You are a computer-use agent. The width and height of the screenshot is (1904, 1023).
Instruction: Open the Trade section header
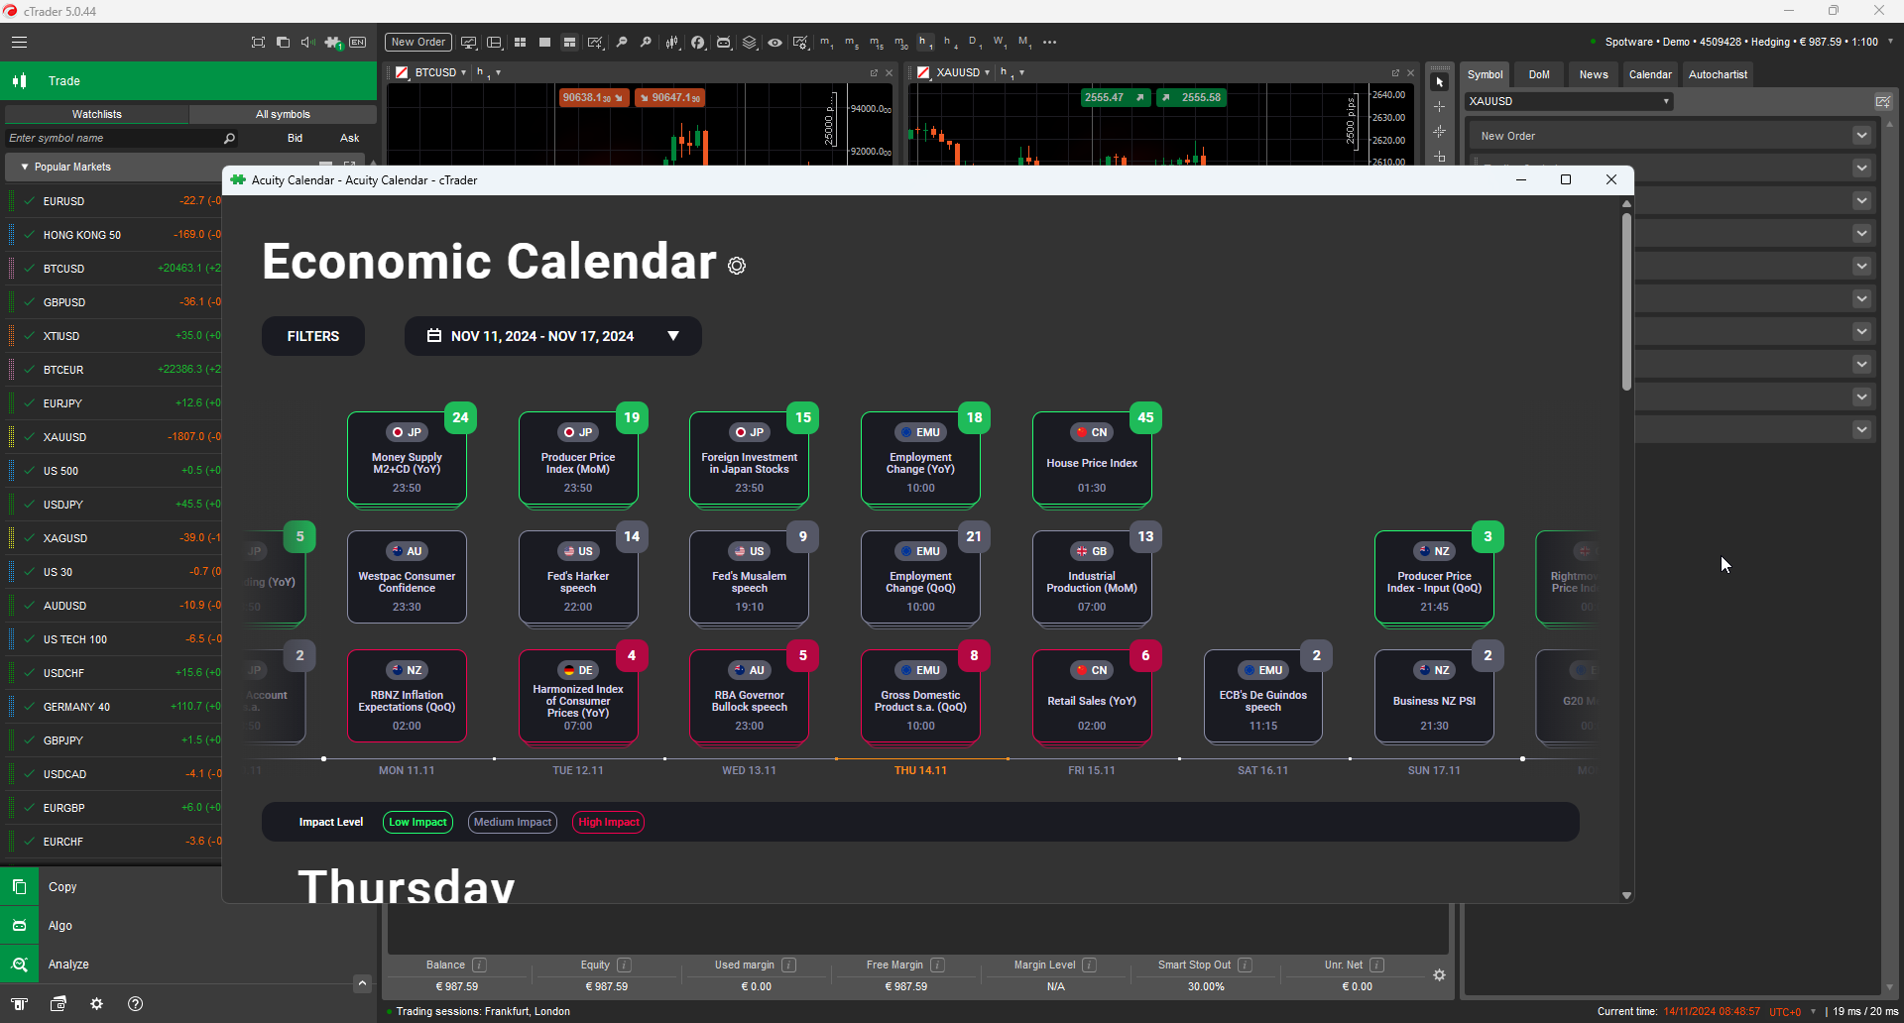pyautogui.click(x=188, y=81)
